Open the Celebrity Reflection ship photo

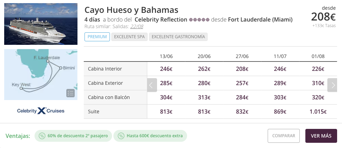coord(41,24)
